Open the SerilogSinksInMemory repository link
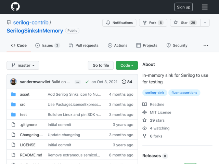 [x=35, y=31]
